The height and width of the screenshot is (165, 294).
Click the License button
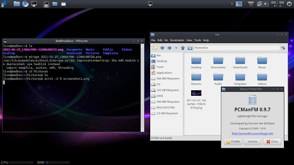253,142
